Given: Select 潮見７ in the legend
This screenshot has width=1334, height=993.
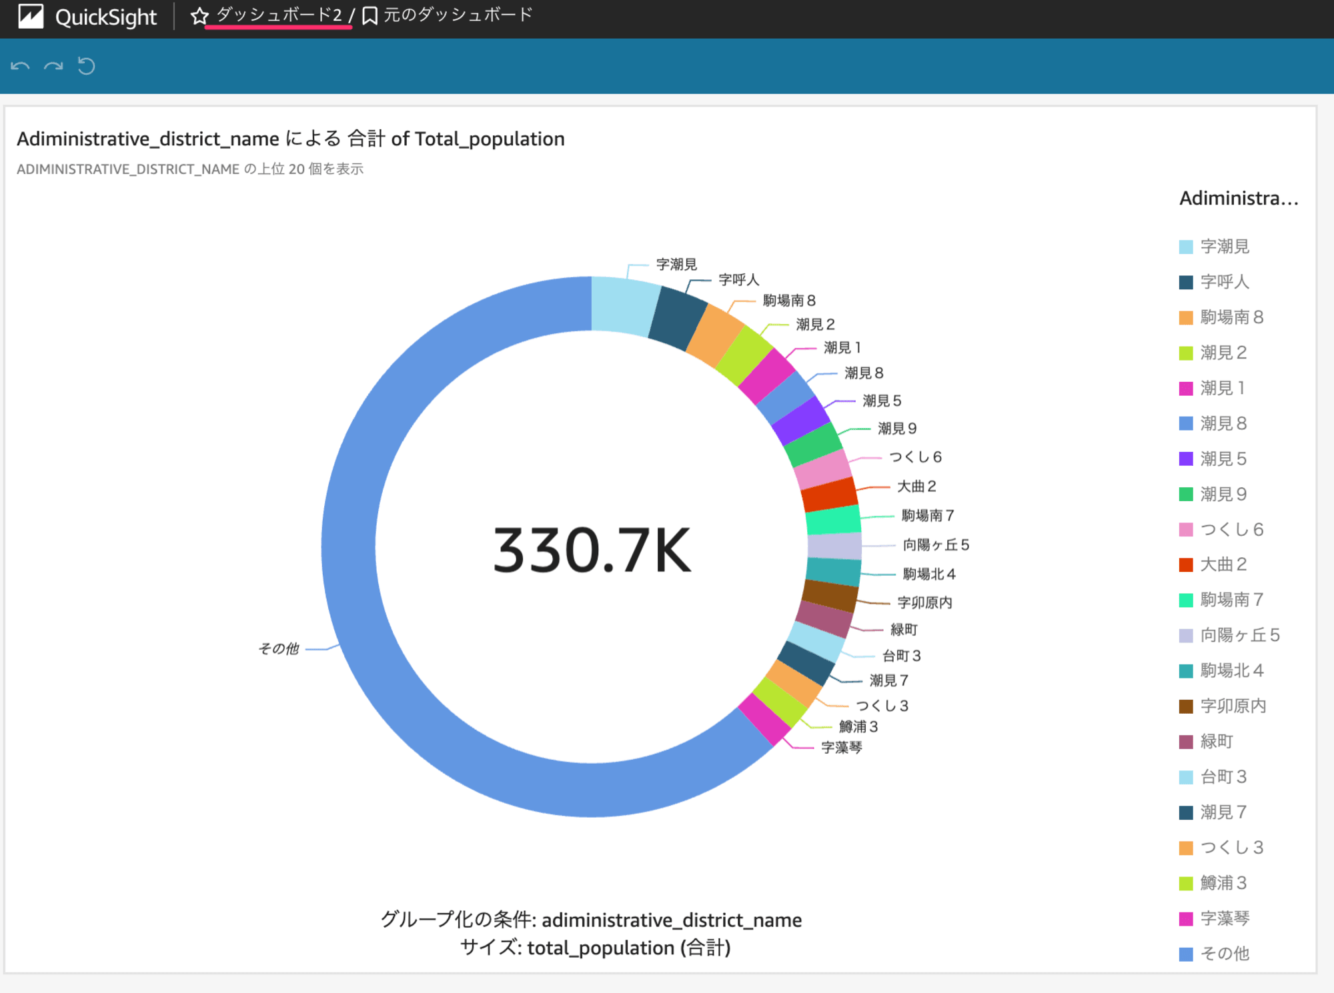Looking at the screenshot, I should (x=1213, y=812).
